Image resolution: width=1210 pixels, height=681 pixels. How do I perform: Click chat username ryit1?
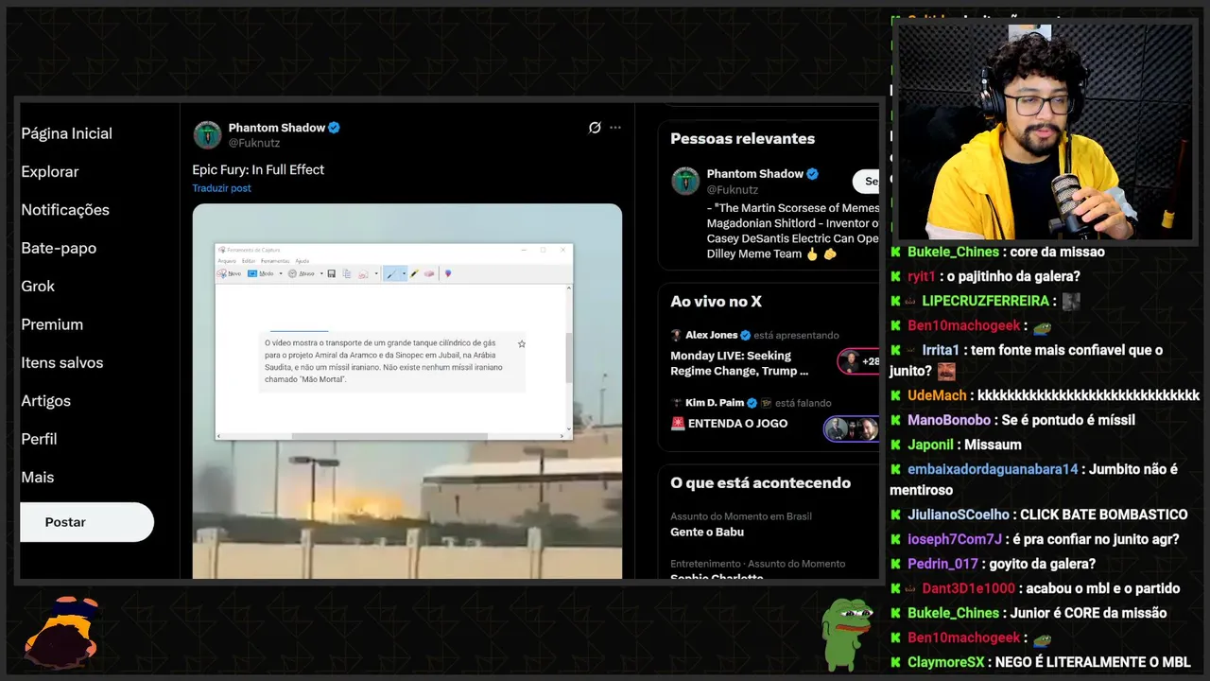(921, 277)
